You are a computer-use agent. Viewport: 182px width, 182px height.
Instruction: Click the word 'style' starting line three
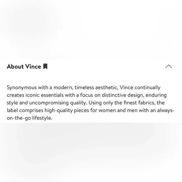pyautogui.click(x=12, y=103)
